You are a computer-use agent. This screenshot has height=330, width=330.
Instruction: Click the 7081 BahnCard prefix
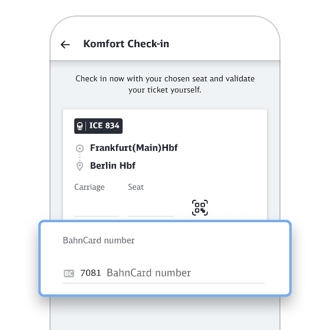pyautogui.click(x=91, y=273)
